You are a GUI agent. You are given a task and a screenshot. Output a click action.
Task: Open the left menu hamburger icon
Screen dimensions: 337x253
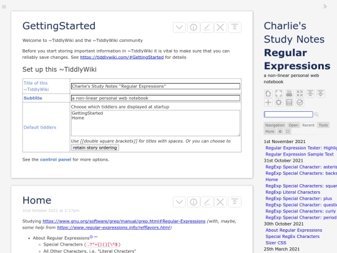pyautogui.click(x=4, y=6)
